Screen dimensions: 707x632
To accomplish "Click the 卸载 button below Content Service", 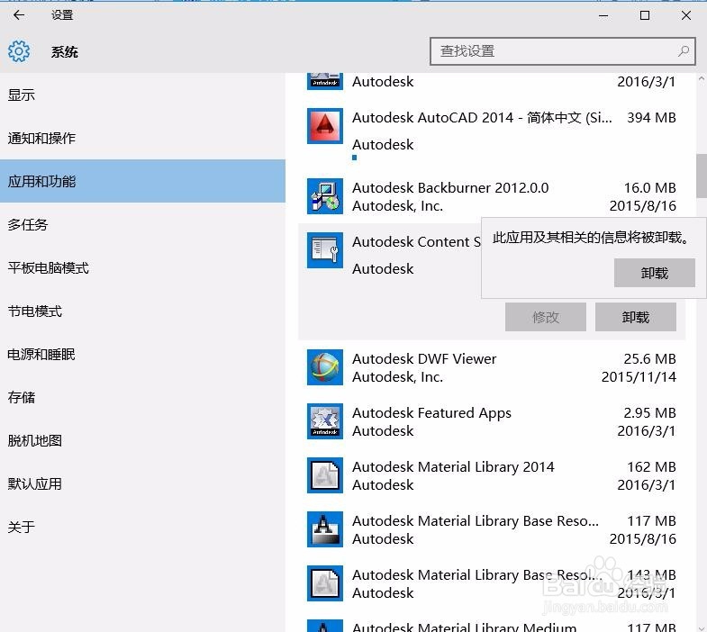I will point(635,317).
